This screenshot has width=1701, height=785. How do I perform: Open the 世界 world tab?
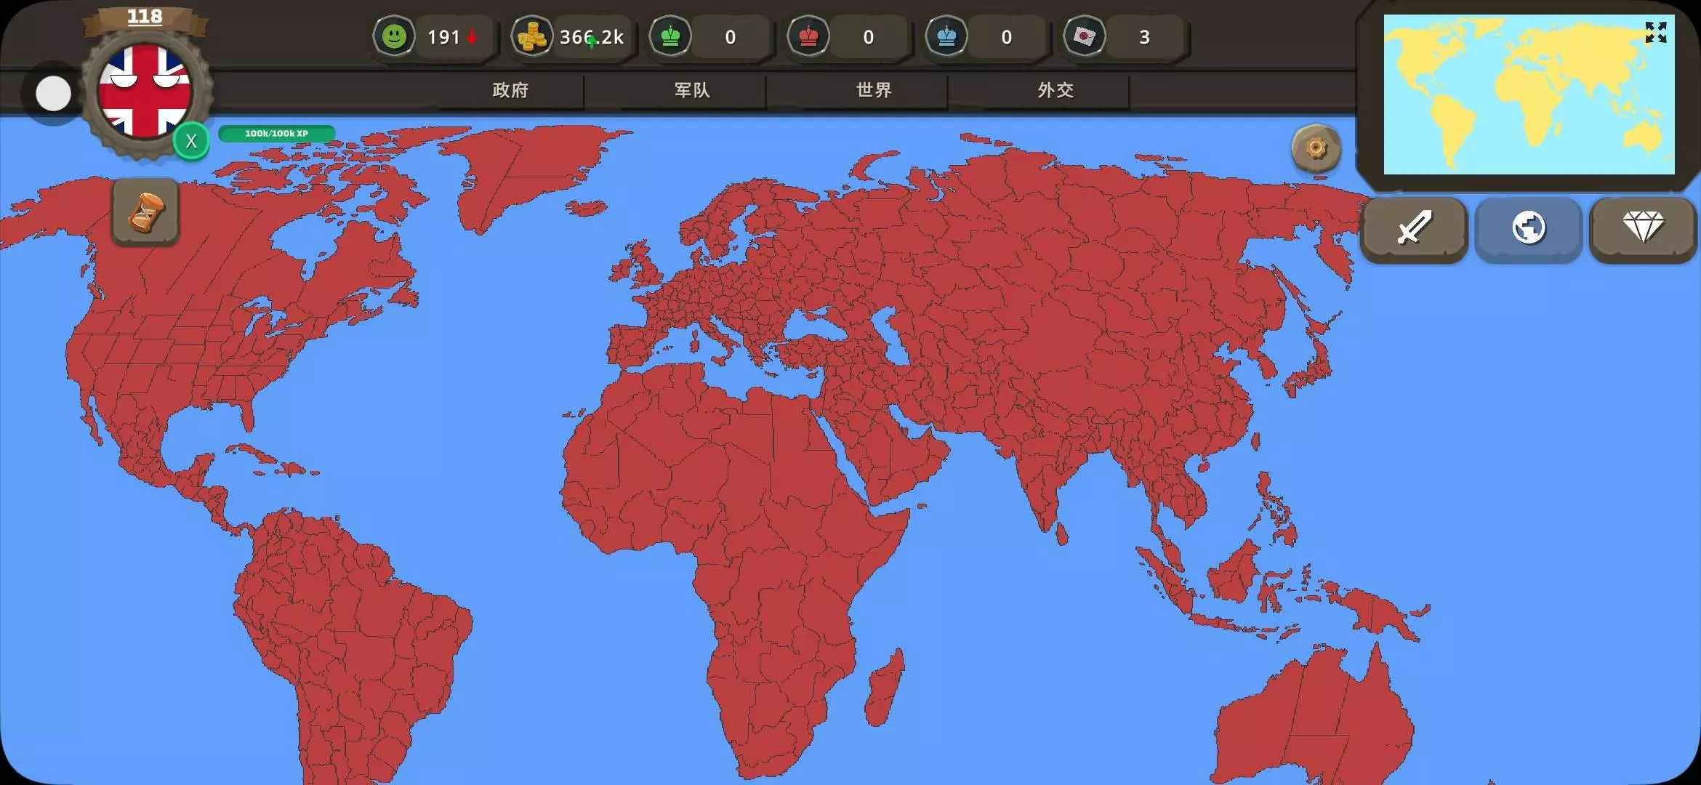click(874, 90)
